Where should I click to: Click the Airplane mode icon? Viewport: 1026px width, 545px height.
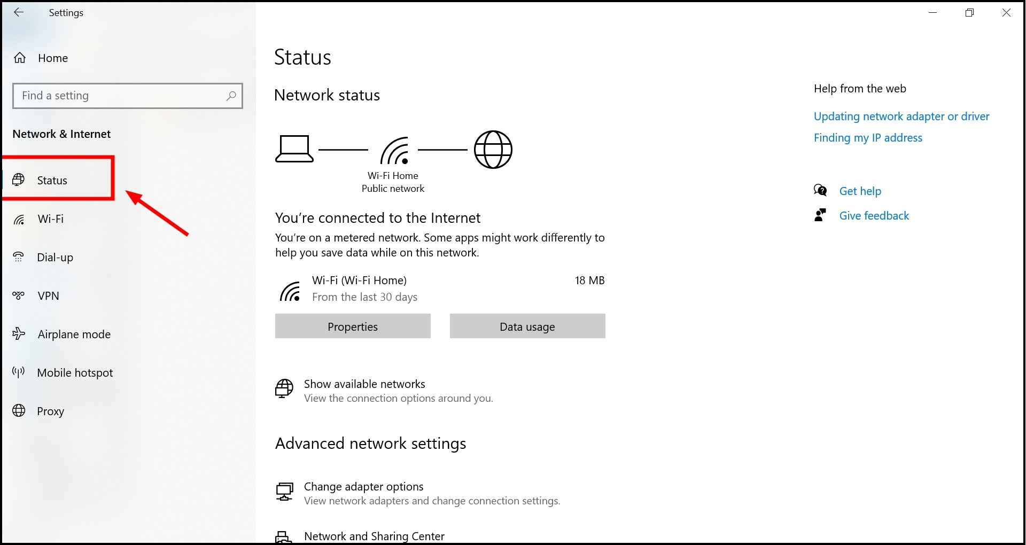click(x=19, y=334)
